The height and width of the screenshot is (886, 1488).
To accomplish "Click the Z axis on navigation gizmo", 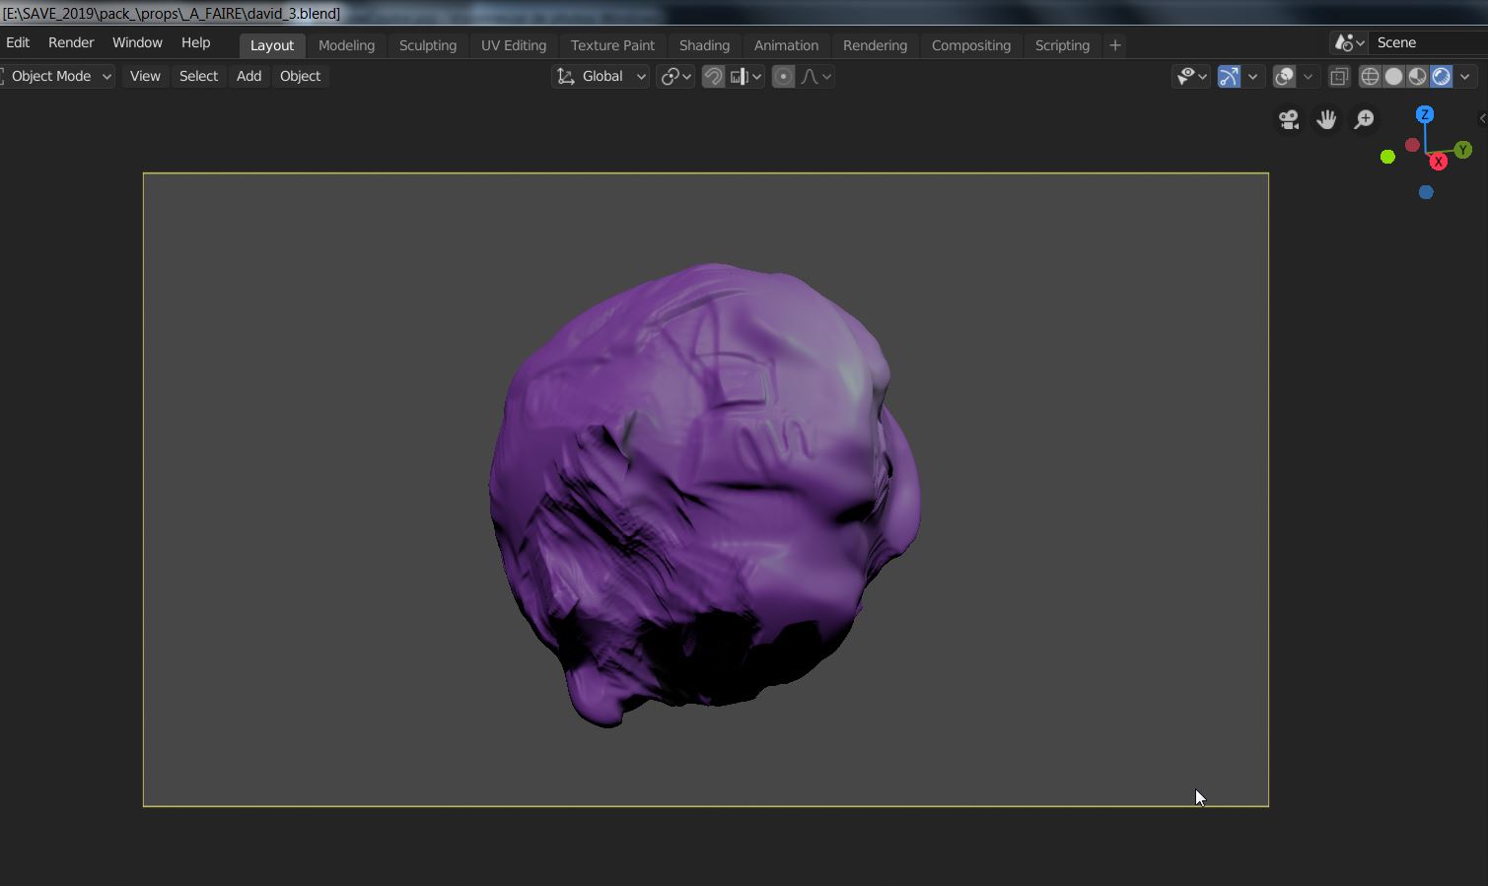I will pyautogui.click(x=1424, y=115).
